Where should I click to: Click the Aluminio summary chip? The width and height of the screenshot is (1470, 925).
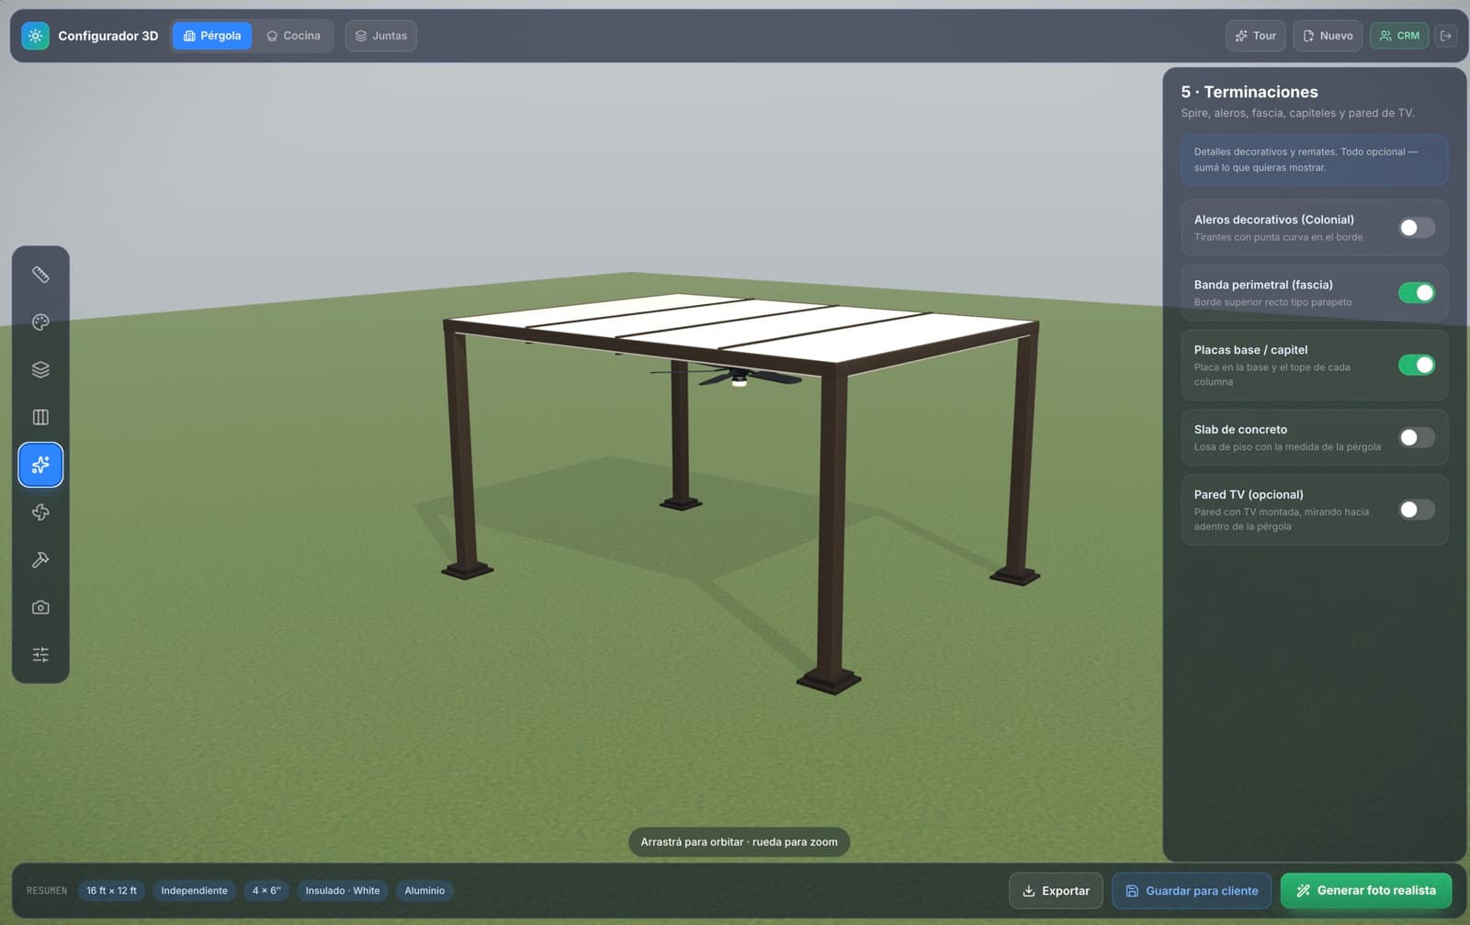click(x=424, y=891)
